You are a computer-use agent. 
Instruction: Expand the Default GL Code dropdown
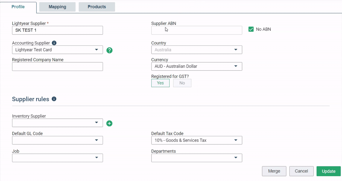(57, 140)
